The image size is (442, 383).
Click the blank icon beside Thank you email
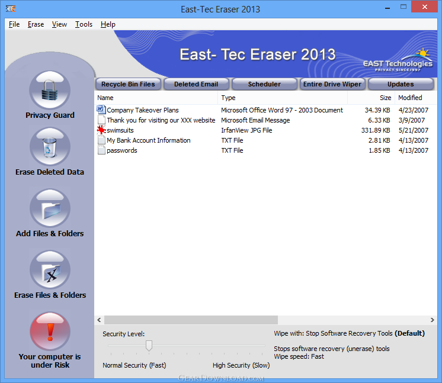[x=101, y=120]
